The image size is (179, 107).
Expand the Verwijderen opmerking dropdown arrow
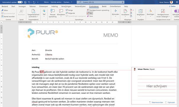(61, 17)
